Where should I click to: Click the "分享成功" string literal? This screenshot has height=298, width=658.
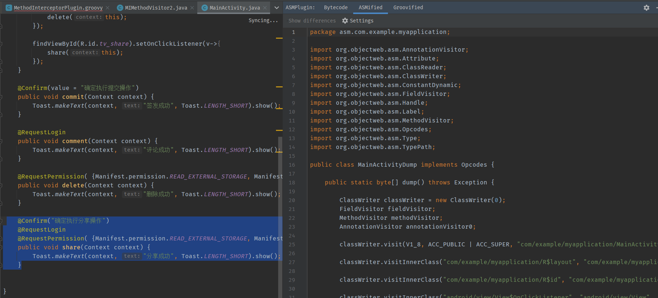158,256
